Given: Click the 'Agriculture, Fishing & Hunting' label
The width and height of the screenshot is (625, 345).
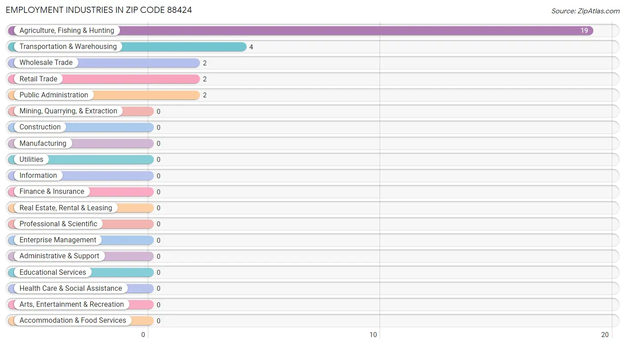Looking at the screenshot, I should tap(67, 31).
